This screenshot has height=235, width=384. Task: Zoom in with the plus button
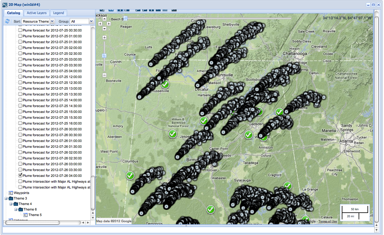(104, 37)
